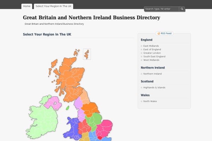Click the Select Your Region page heading
Screen dimensions: 212x141
click(x=47, y=34)
